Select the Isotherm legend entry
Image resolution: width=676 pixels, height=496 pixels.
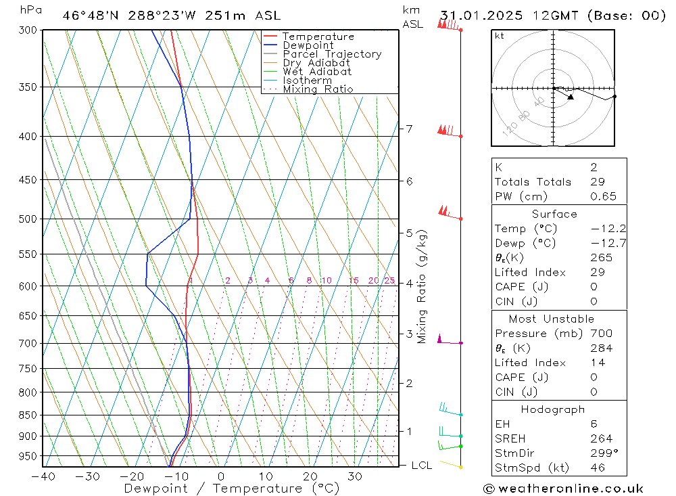298,81
